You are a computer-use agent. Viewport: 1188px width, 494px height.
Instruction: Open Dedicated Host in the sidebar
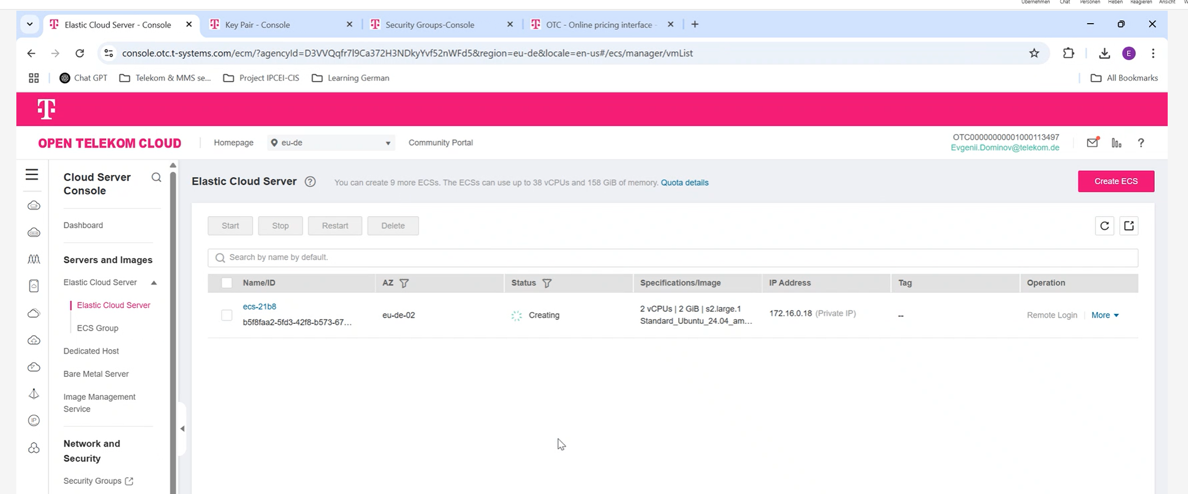tap(91, 351)
